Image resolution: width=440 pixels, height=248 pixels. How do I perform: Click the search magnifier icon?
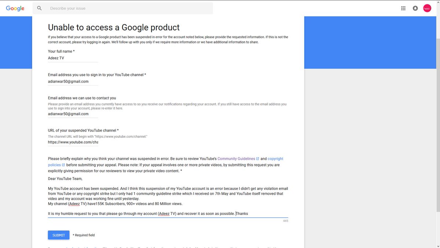pyautogui.click(x=40, y=8)
